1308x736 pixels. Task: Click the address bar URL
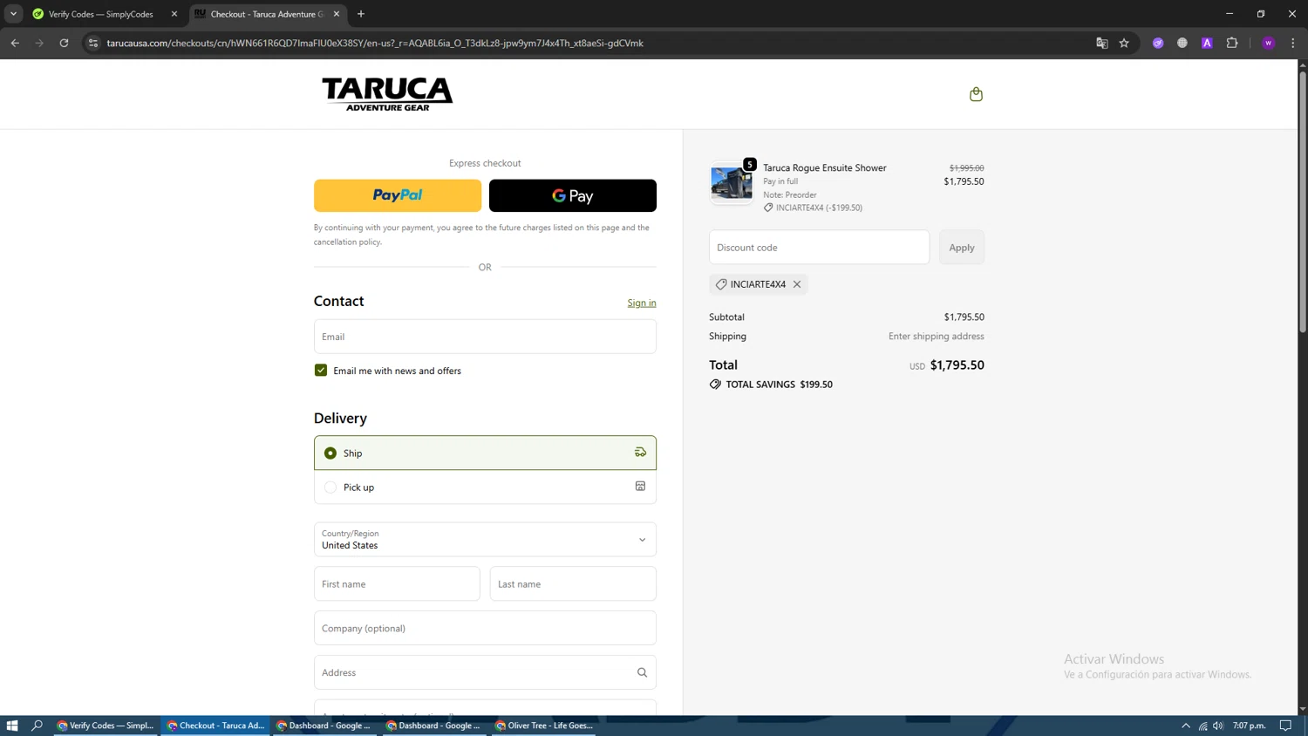[375, 43]
